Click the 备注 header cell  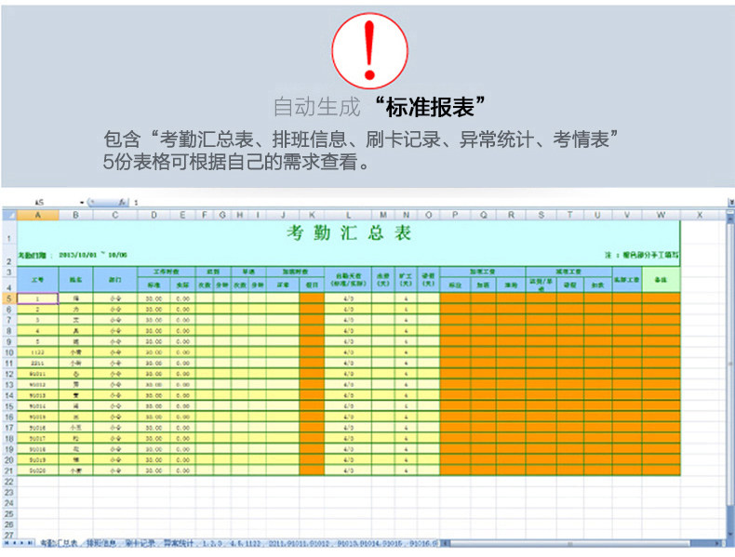pyautogui.click(x=661, y=280)
